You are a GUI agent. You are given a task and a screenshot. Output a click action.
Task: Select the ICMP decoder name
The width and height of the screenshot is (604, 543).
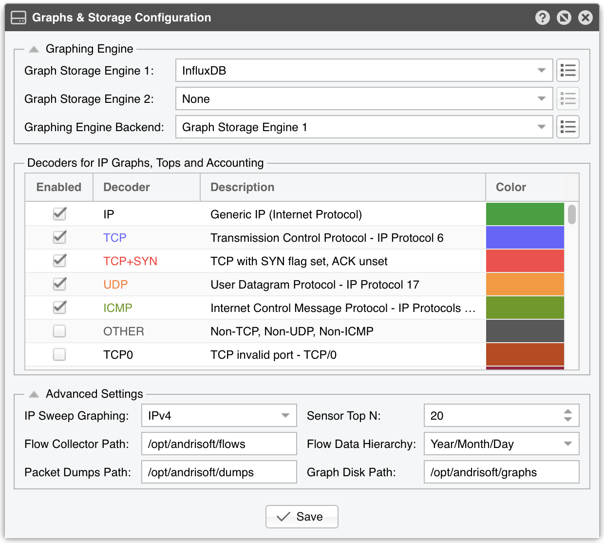[x=118, y=308]
